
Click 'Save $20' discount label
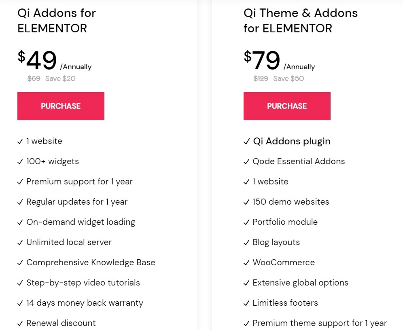pos(60,78)
